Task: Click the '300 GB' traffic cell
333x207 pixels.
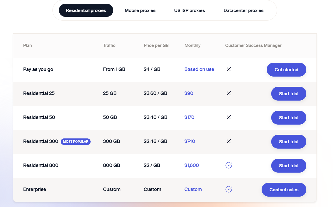Action: click(112, 141)
